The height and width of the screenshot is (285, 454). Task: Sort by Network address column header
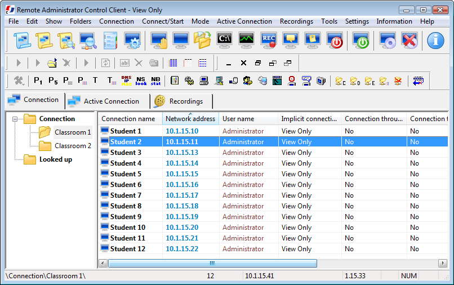[190, 119]
